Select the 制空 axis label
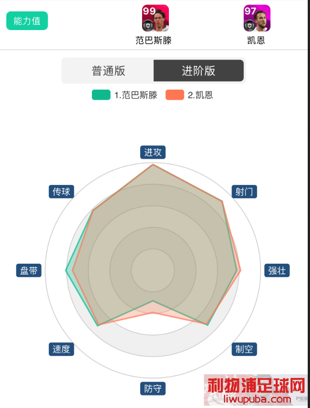Image resolution: width=310 pixels, height=408 pixels. pos(244,349)
